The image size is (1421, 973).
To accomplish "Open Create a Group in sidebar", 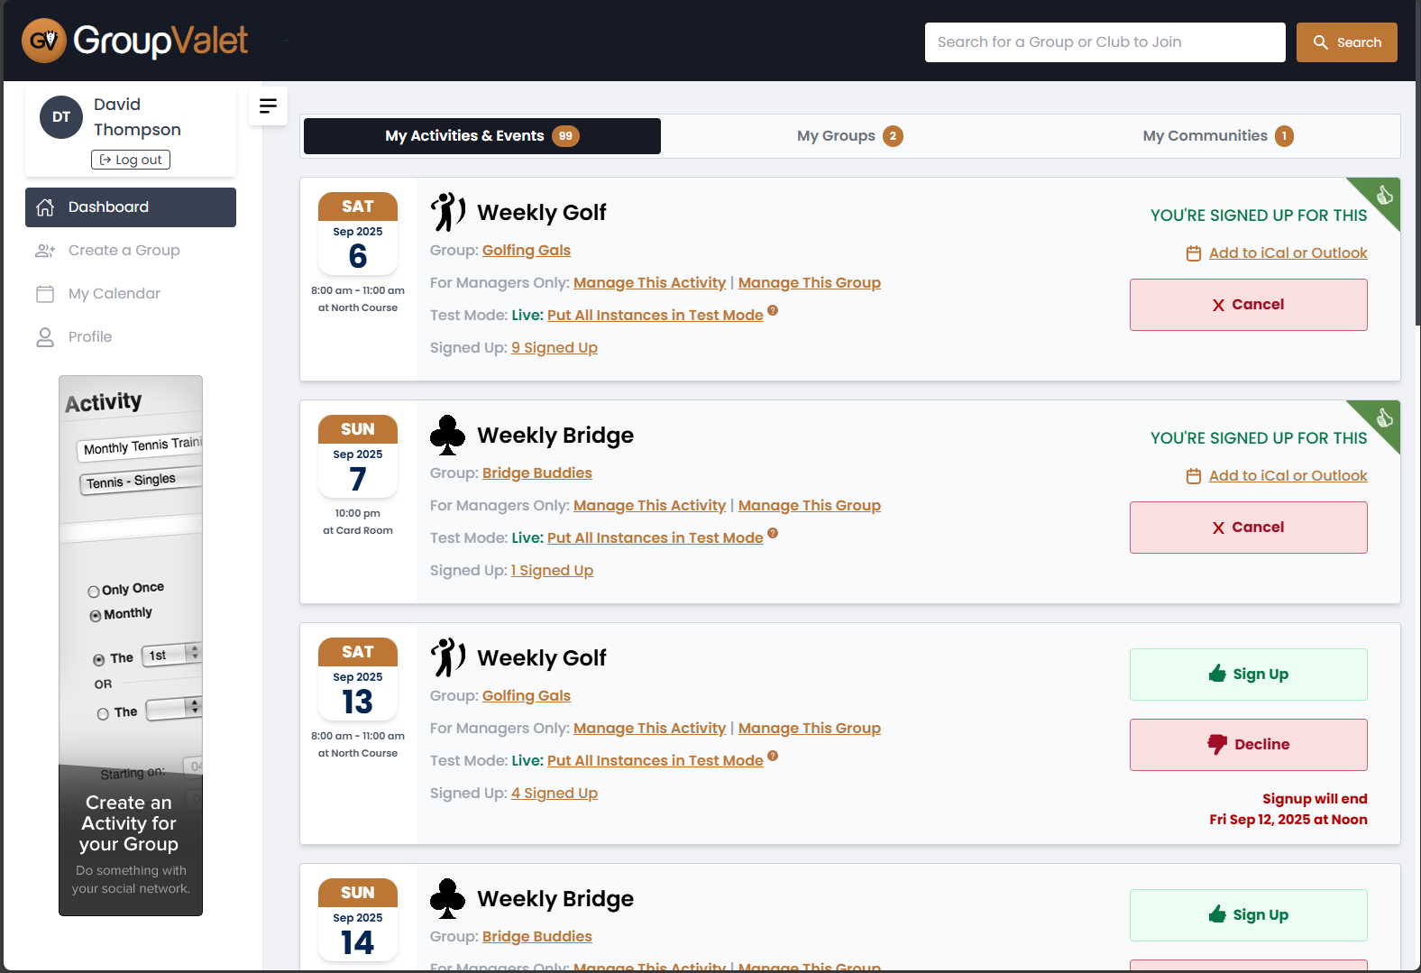I will 131,251.
